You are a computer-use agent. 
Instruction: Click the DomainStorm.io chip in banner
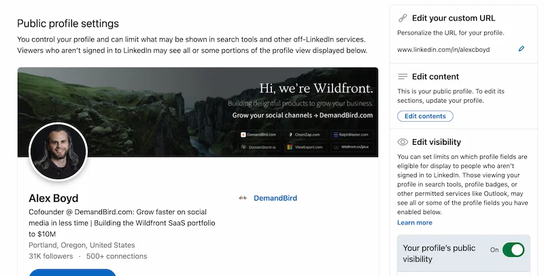(x=259, y=147)
